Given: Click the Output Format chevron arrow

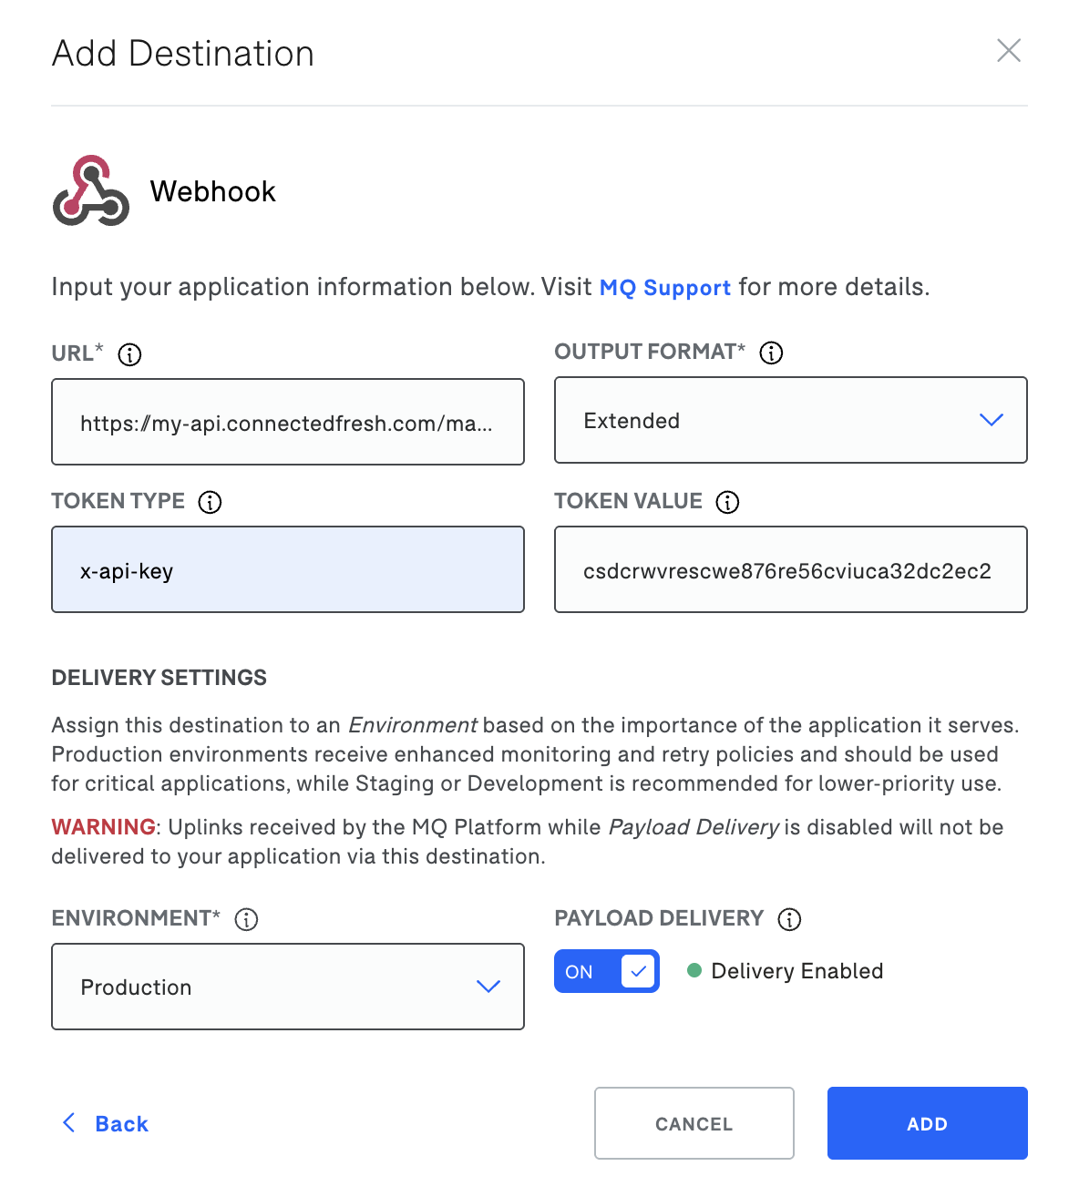Looking at the screenshot, I should point(991,420).
